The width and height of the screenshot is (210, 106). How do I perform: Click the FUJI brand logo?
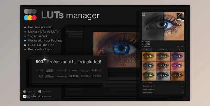tap(97, 70)
